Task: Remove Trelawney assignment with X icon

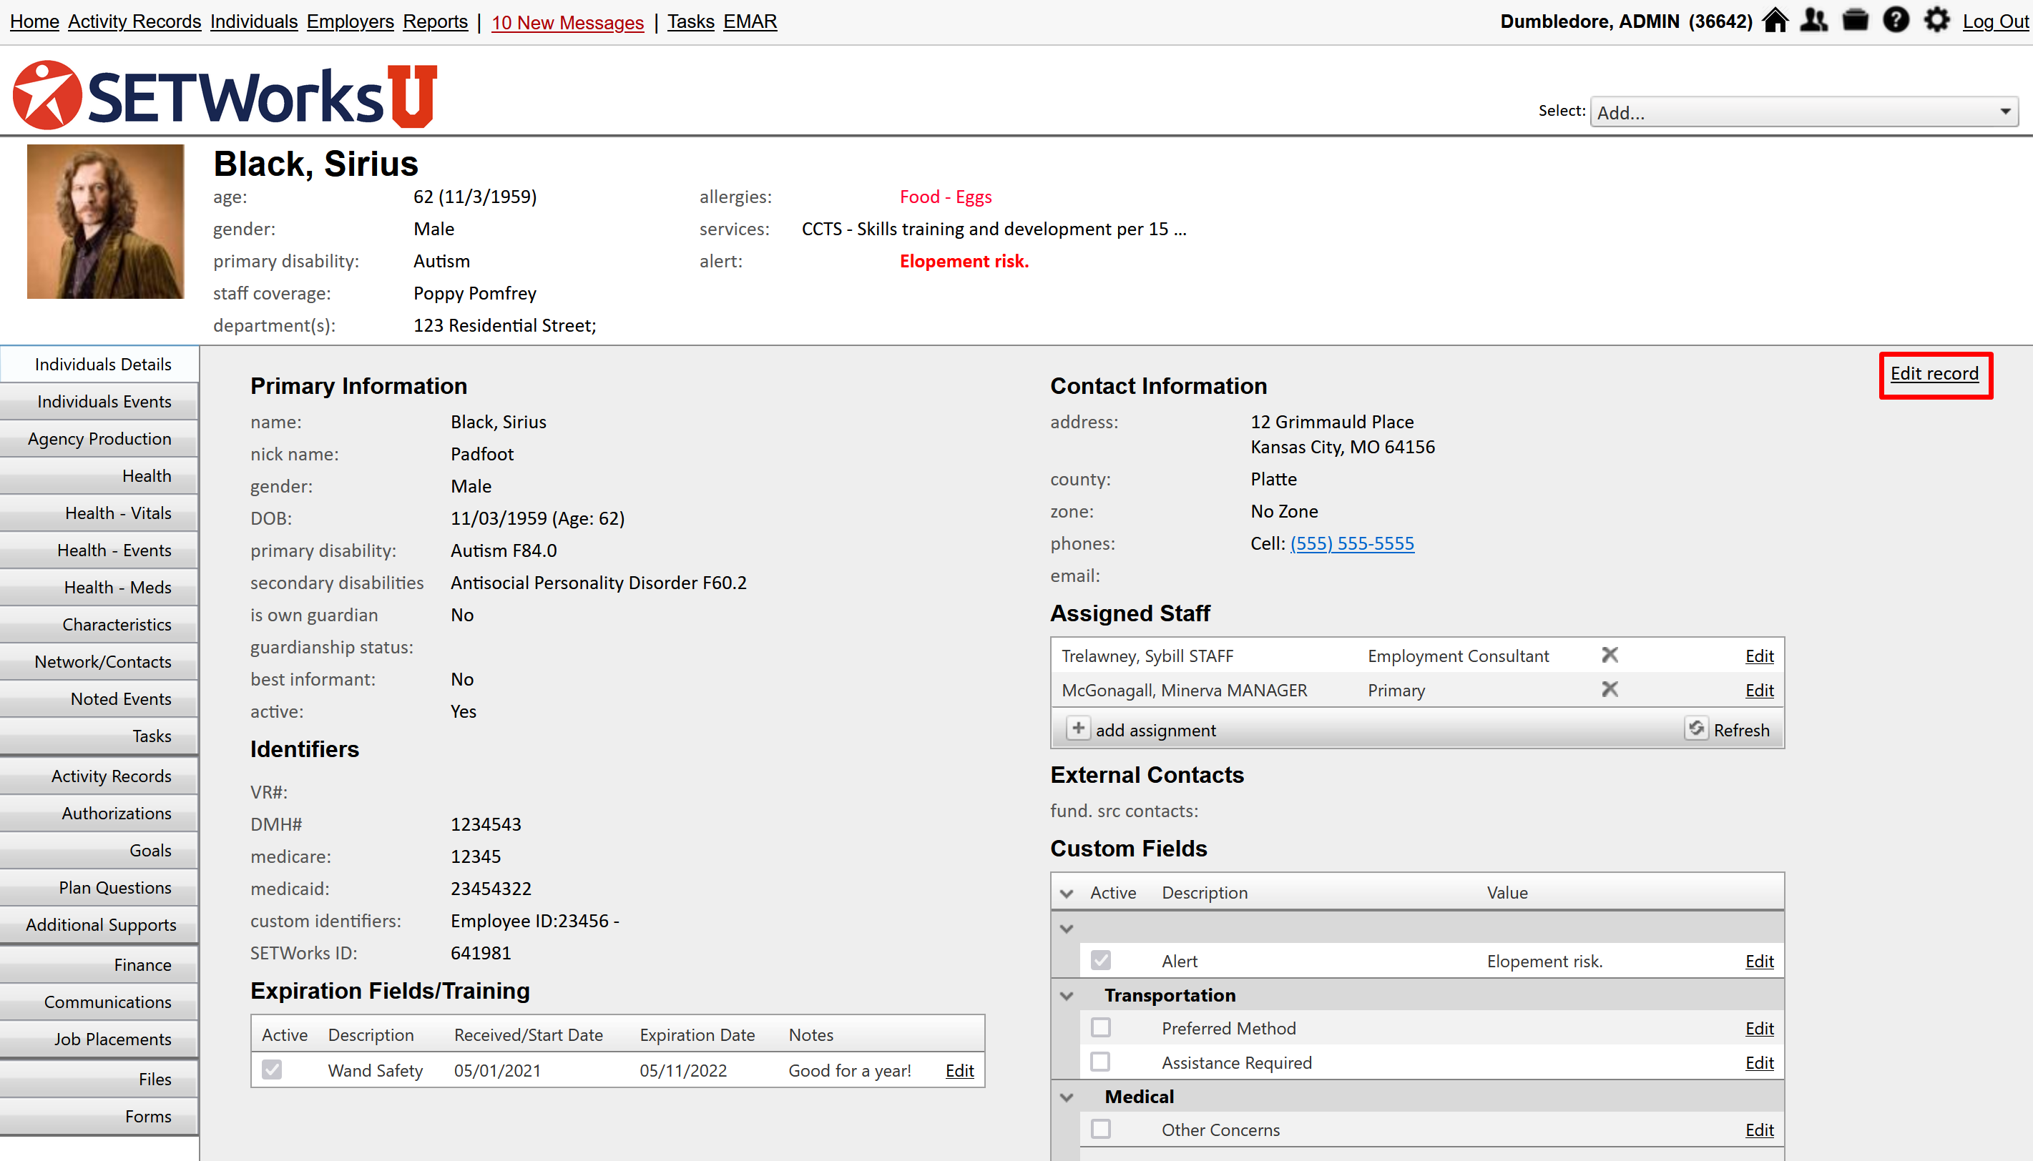Action: [x=1610, y=656]
